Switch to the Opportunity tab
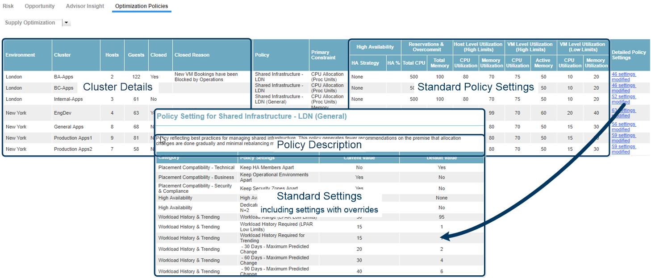Screen dimensions: 651x278 [40, 6]
